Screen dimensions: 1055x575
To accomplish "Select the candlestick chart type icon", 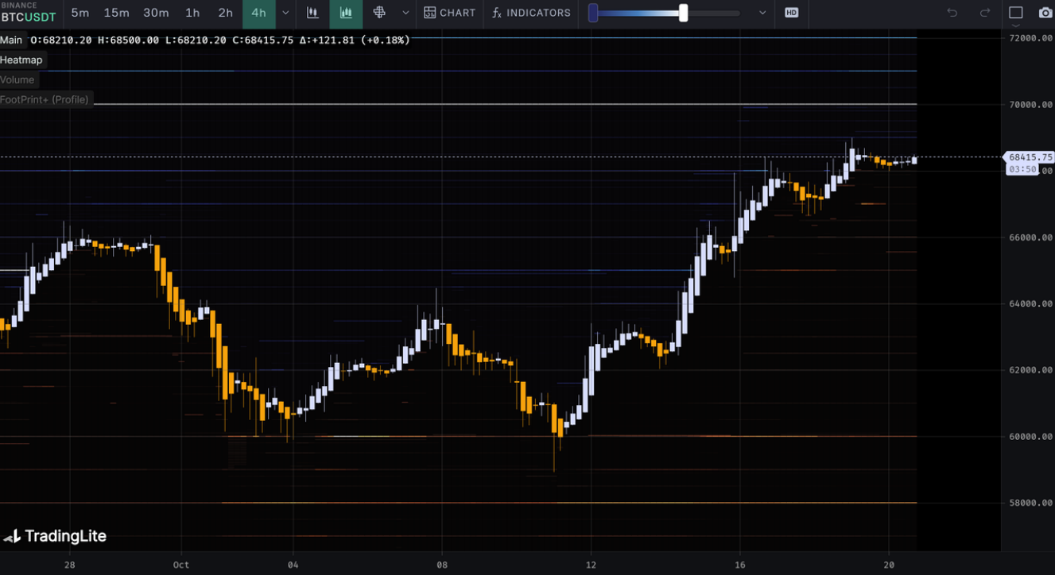I will [x=313, y=13].
